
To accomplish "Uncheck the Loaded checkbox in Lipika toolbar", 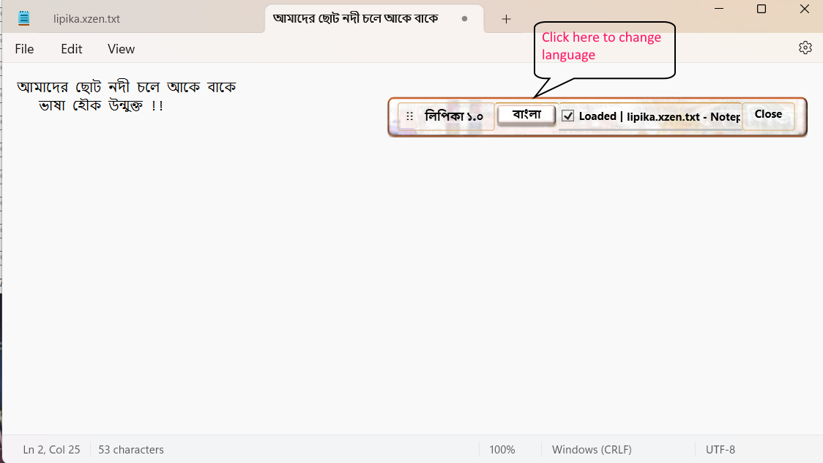I will 567,116.
